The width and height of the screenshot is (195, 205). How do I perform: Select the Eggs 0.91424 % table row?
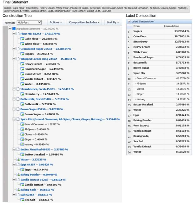click(159, 115)
